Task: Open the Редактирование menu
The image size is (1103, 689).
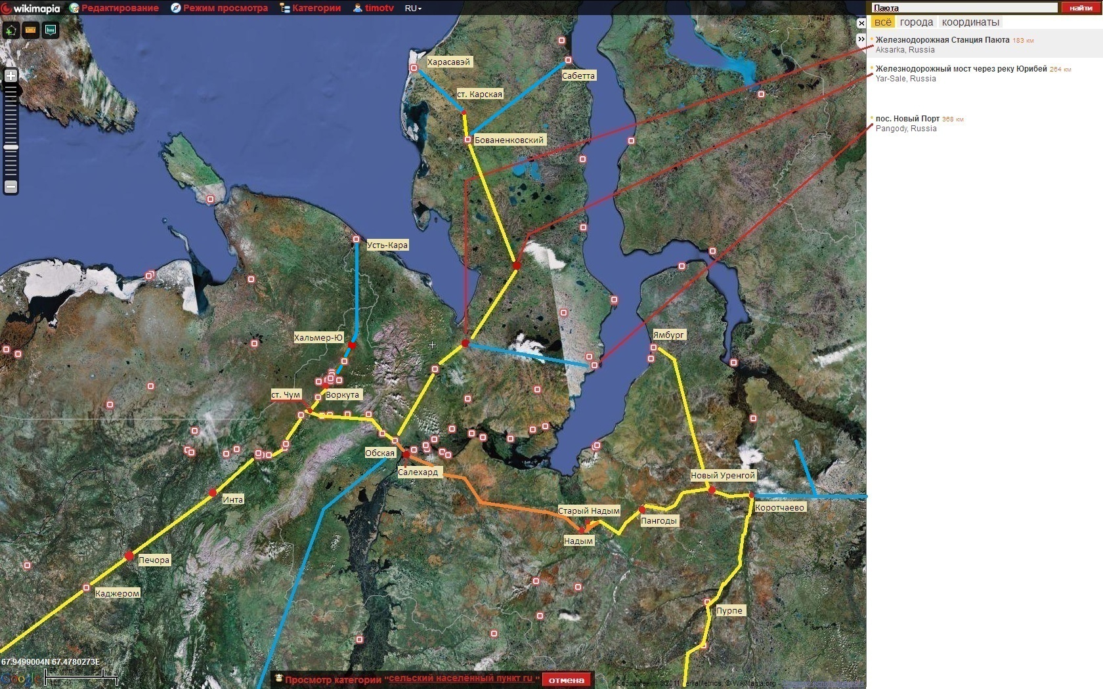Action: click(115, 8)
